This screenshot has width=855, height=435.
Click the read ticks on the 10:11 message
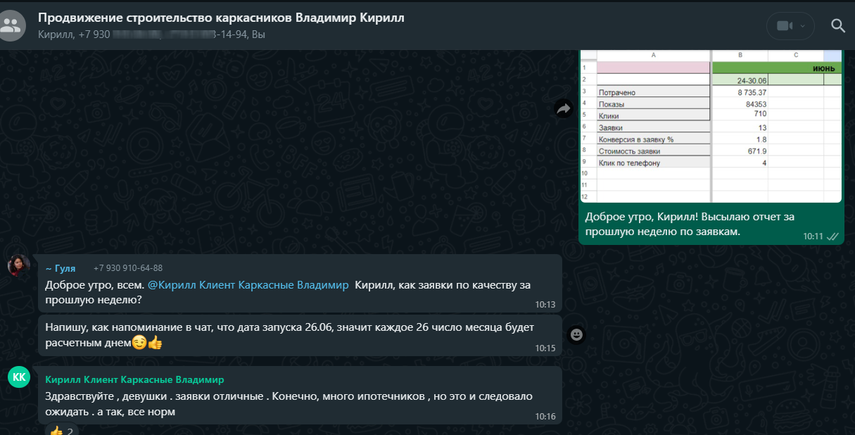click(x=833, y=237)
